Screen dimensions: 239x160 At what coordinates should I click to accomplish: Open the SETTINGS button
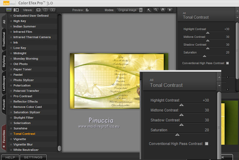[33, 157]
